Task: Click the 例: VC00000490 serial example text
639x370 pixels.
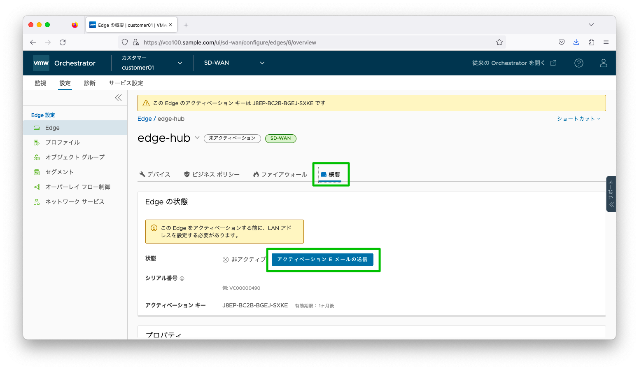Action: tap(241, 288)
